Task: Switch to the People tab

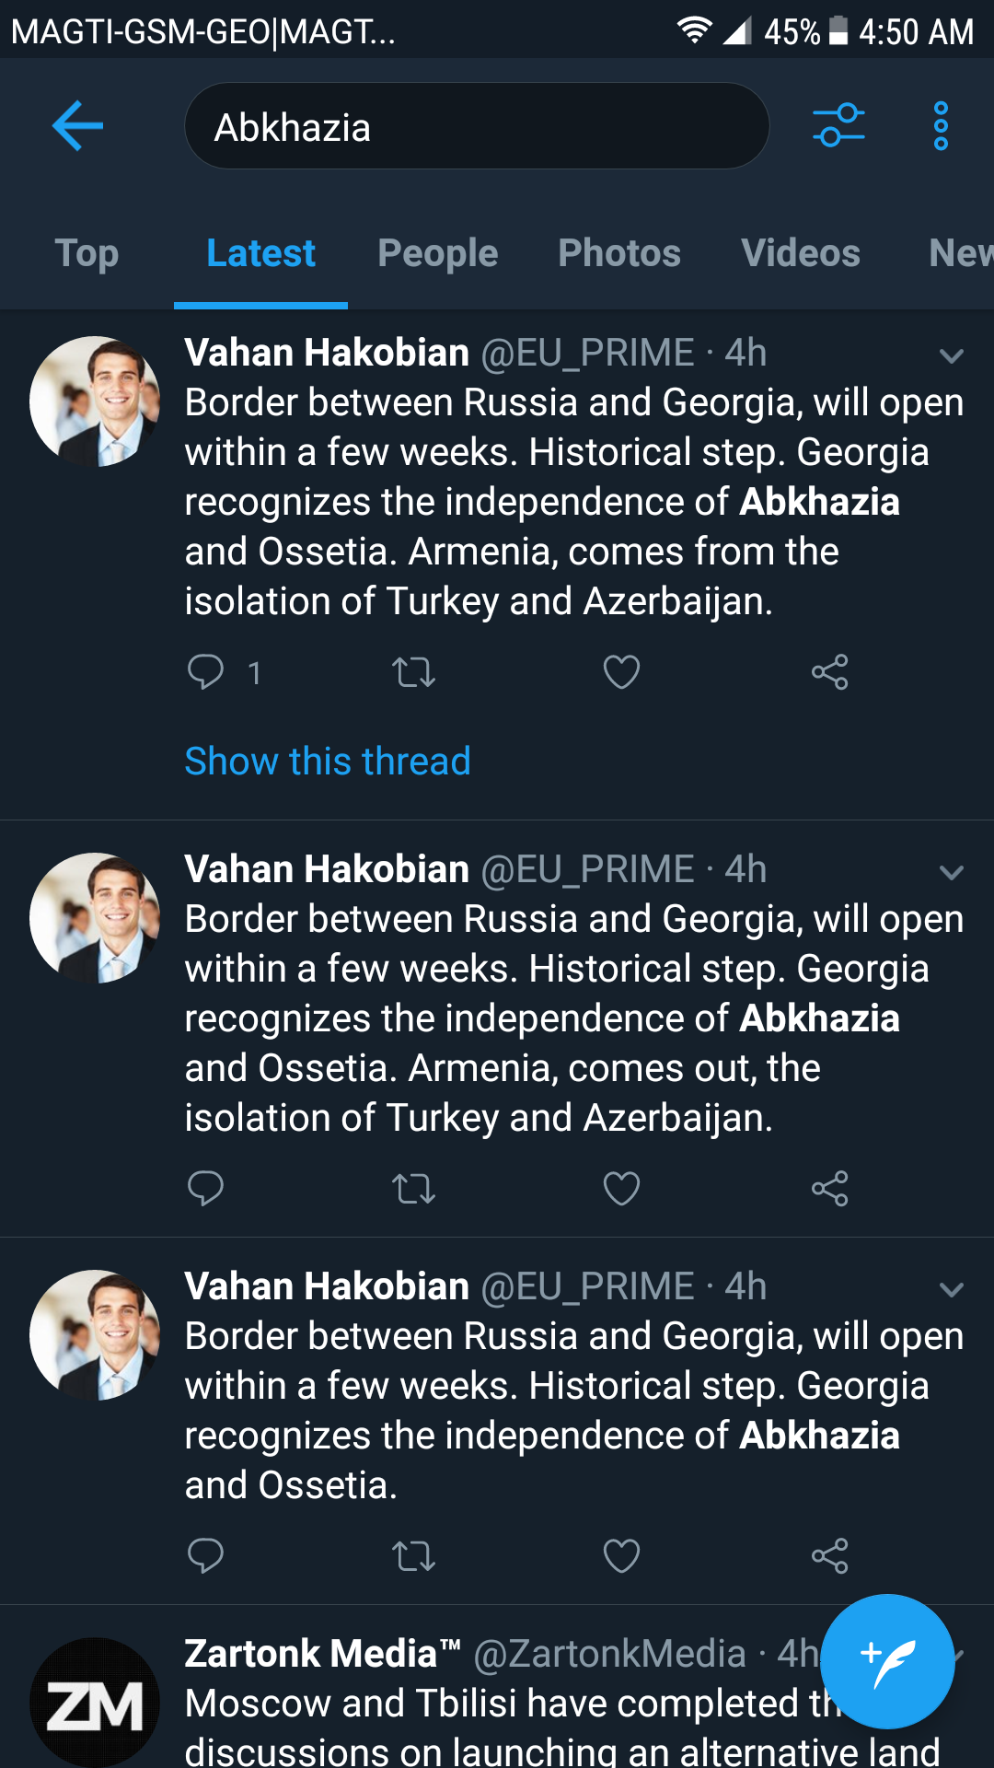Action: click(437, 253)
